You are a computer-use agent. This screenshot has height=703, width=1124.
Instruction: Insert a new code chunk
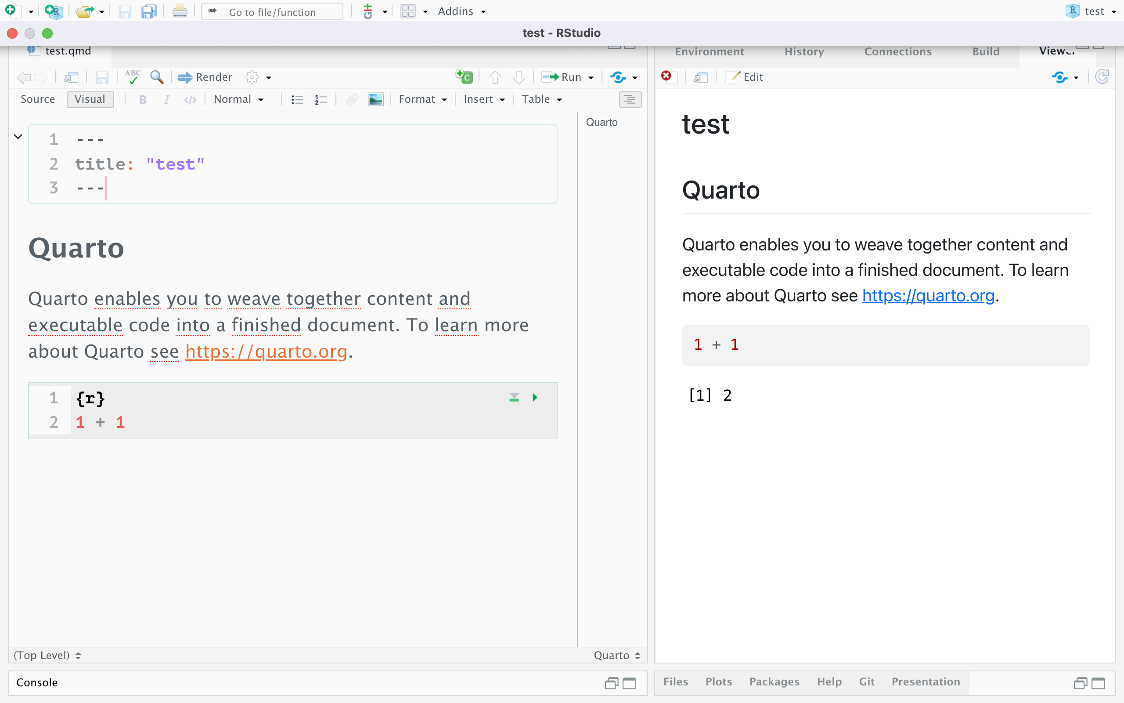[x=464, y=77]
